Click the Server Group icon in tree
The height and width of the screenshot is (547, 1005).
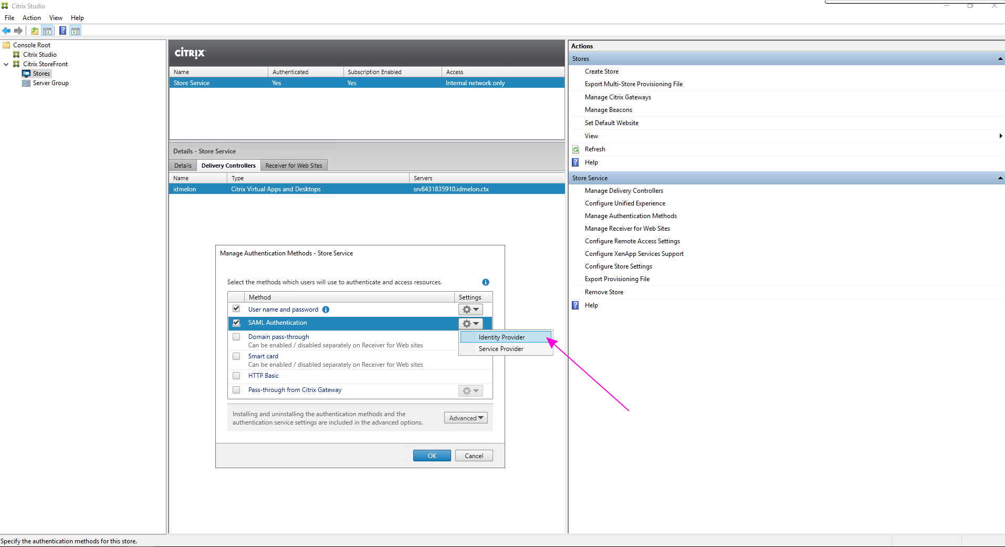pos(26,83)
